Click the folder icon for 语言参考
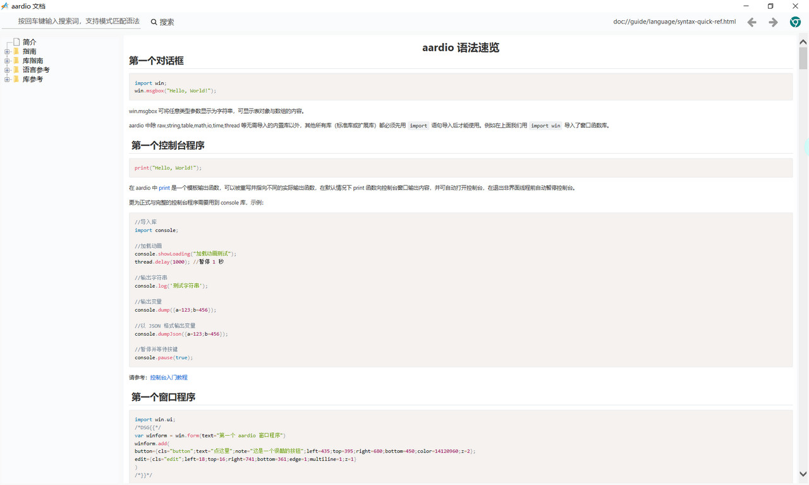809x485 pixels. pos(16,70)
